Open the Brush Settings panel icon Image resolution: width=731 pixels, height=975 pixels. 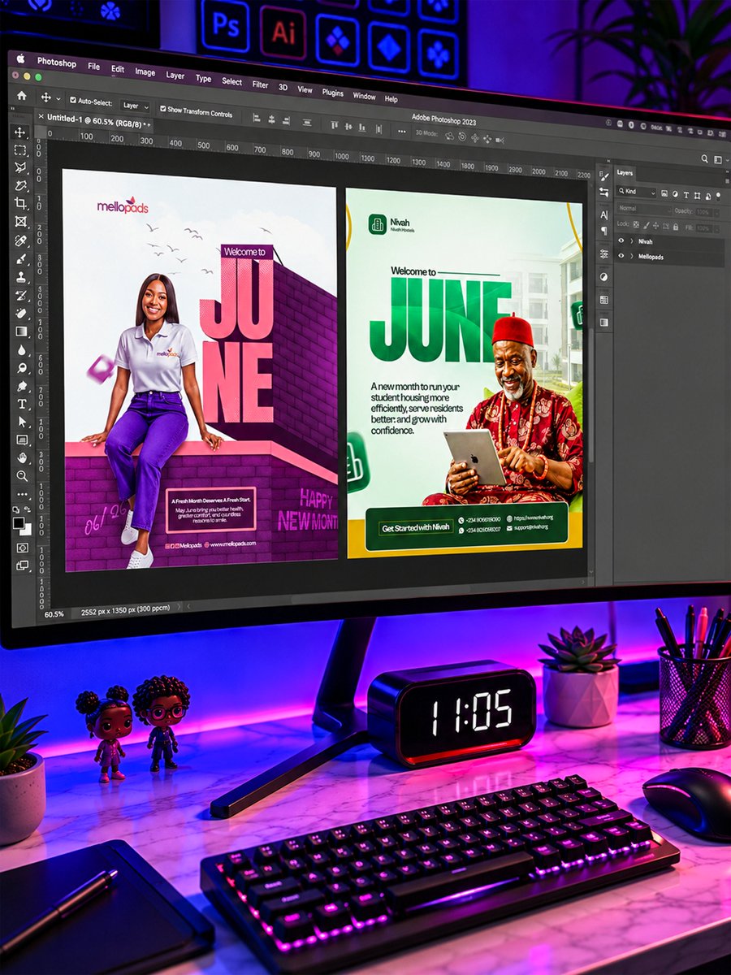point(604,177)
